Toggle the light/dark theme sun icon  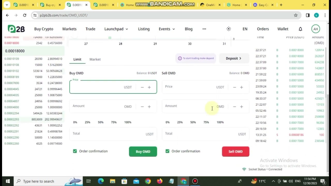coord(229,29)
